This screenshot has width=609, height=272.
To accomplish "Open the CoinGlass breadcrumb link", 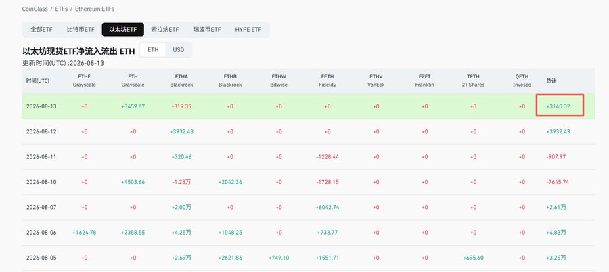I will click(x=35, y=9).
